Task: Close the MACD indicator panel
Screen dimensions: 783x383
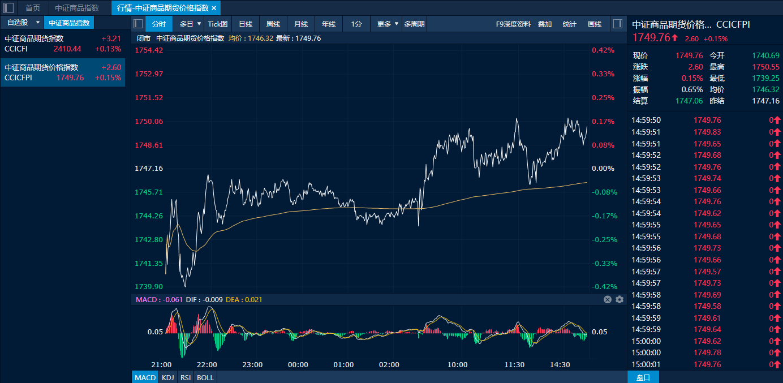Action: coord(608,299)
